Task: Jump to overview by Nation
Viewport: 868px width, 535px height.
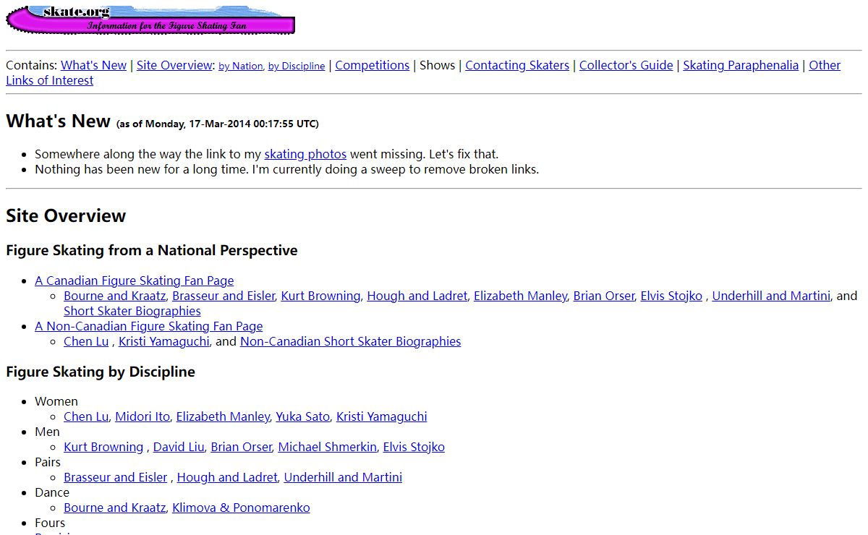Action: tap(240, 66)
